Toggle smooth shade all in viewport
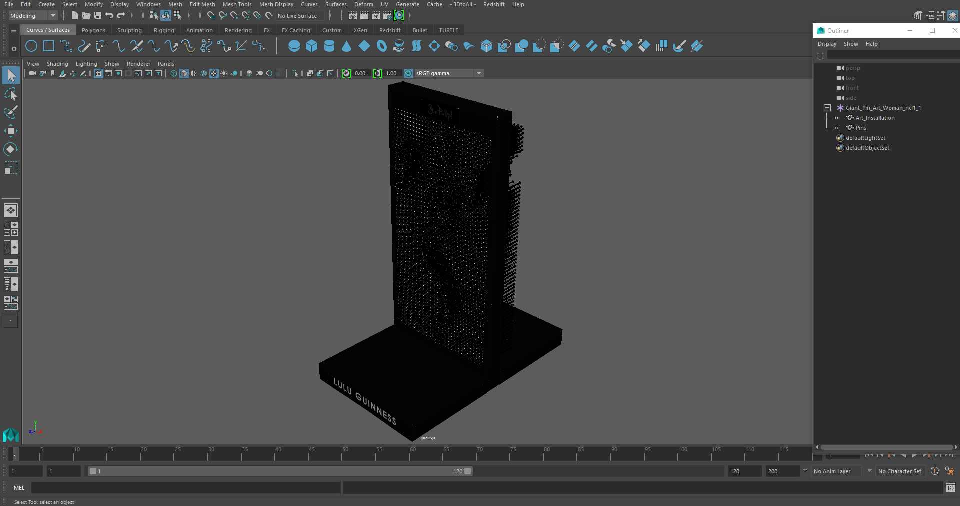Viewport: 960px width, 506px height. [184, 73]
